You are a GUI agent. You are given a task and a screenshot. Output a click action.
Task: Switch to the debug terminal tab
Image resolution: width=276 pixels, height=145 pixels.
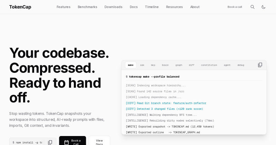241,65
